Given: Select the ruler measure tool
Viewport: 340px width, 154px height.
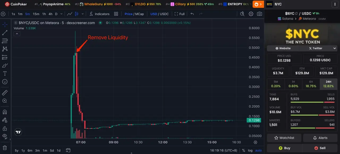Looking at the screenshot, I should 5,93.
